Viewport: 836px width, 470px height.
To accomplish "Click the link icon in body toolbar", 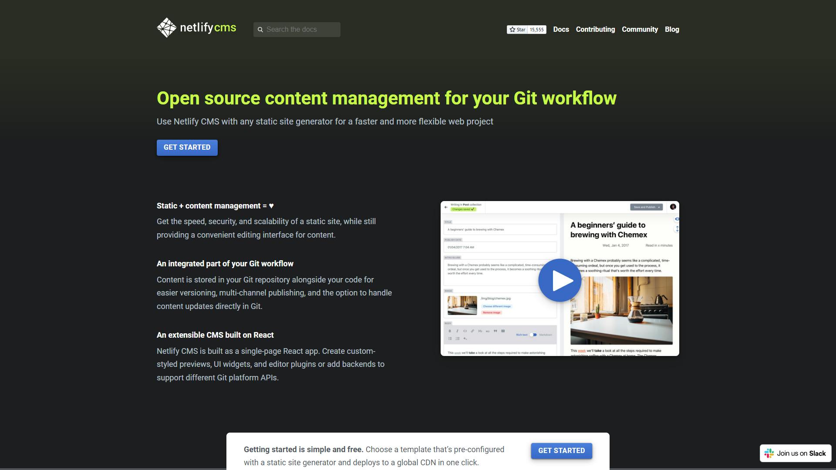I will pyautogui.click(x=472, y=331).
